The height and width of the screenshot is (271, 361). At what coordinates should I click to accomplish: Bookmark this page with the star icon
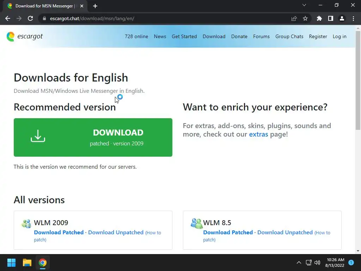pyautogui.click(x=305, y=18)
